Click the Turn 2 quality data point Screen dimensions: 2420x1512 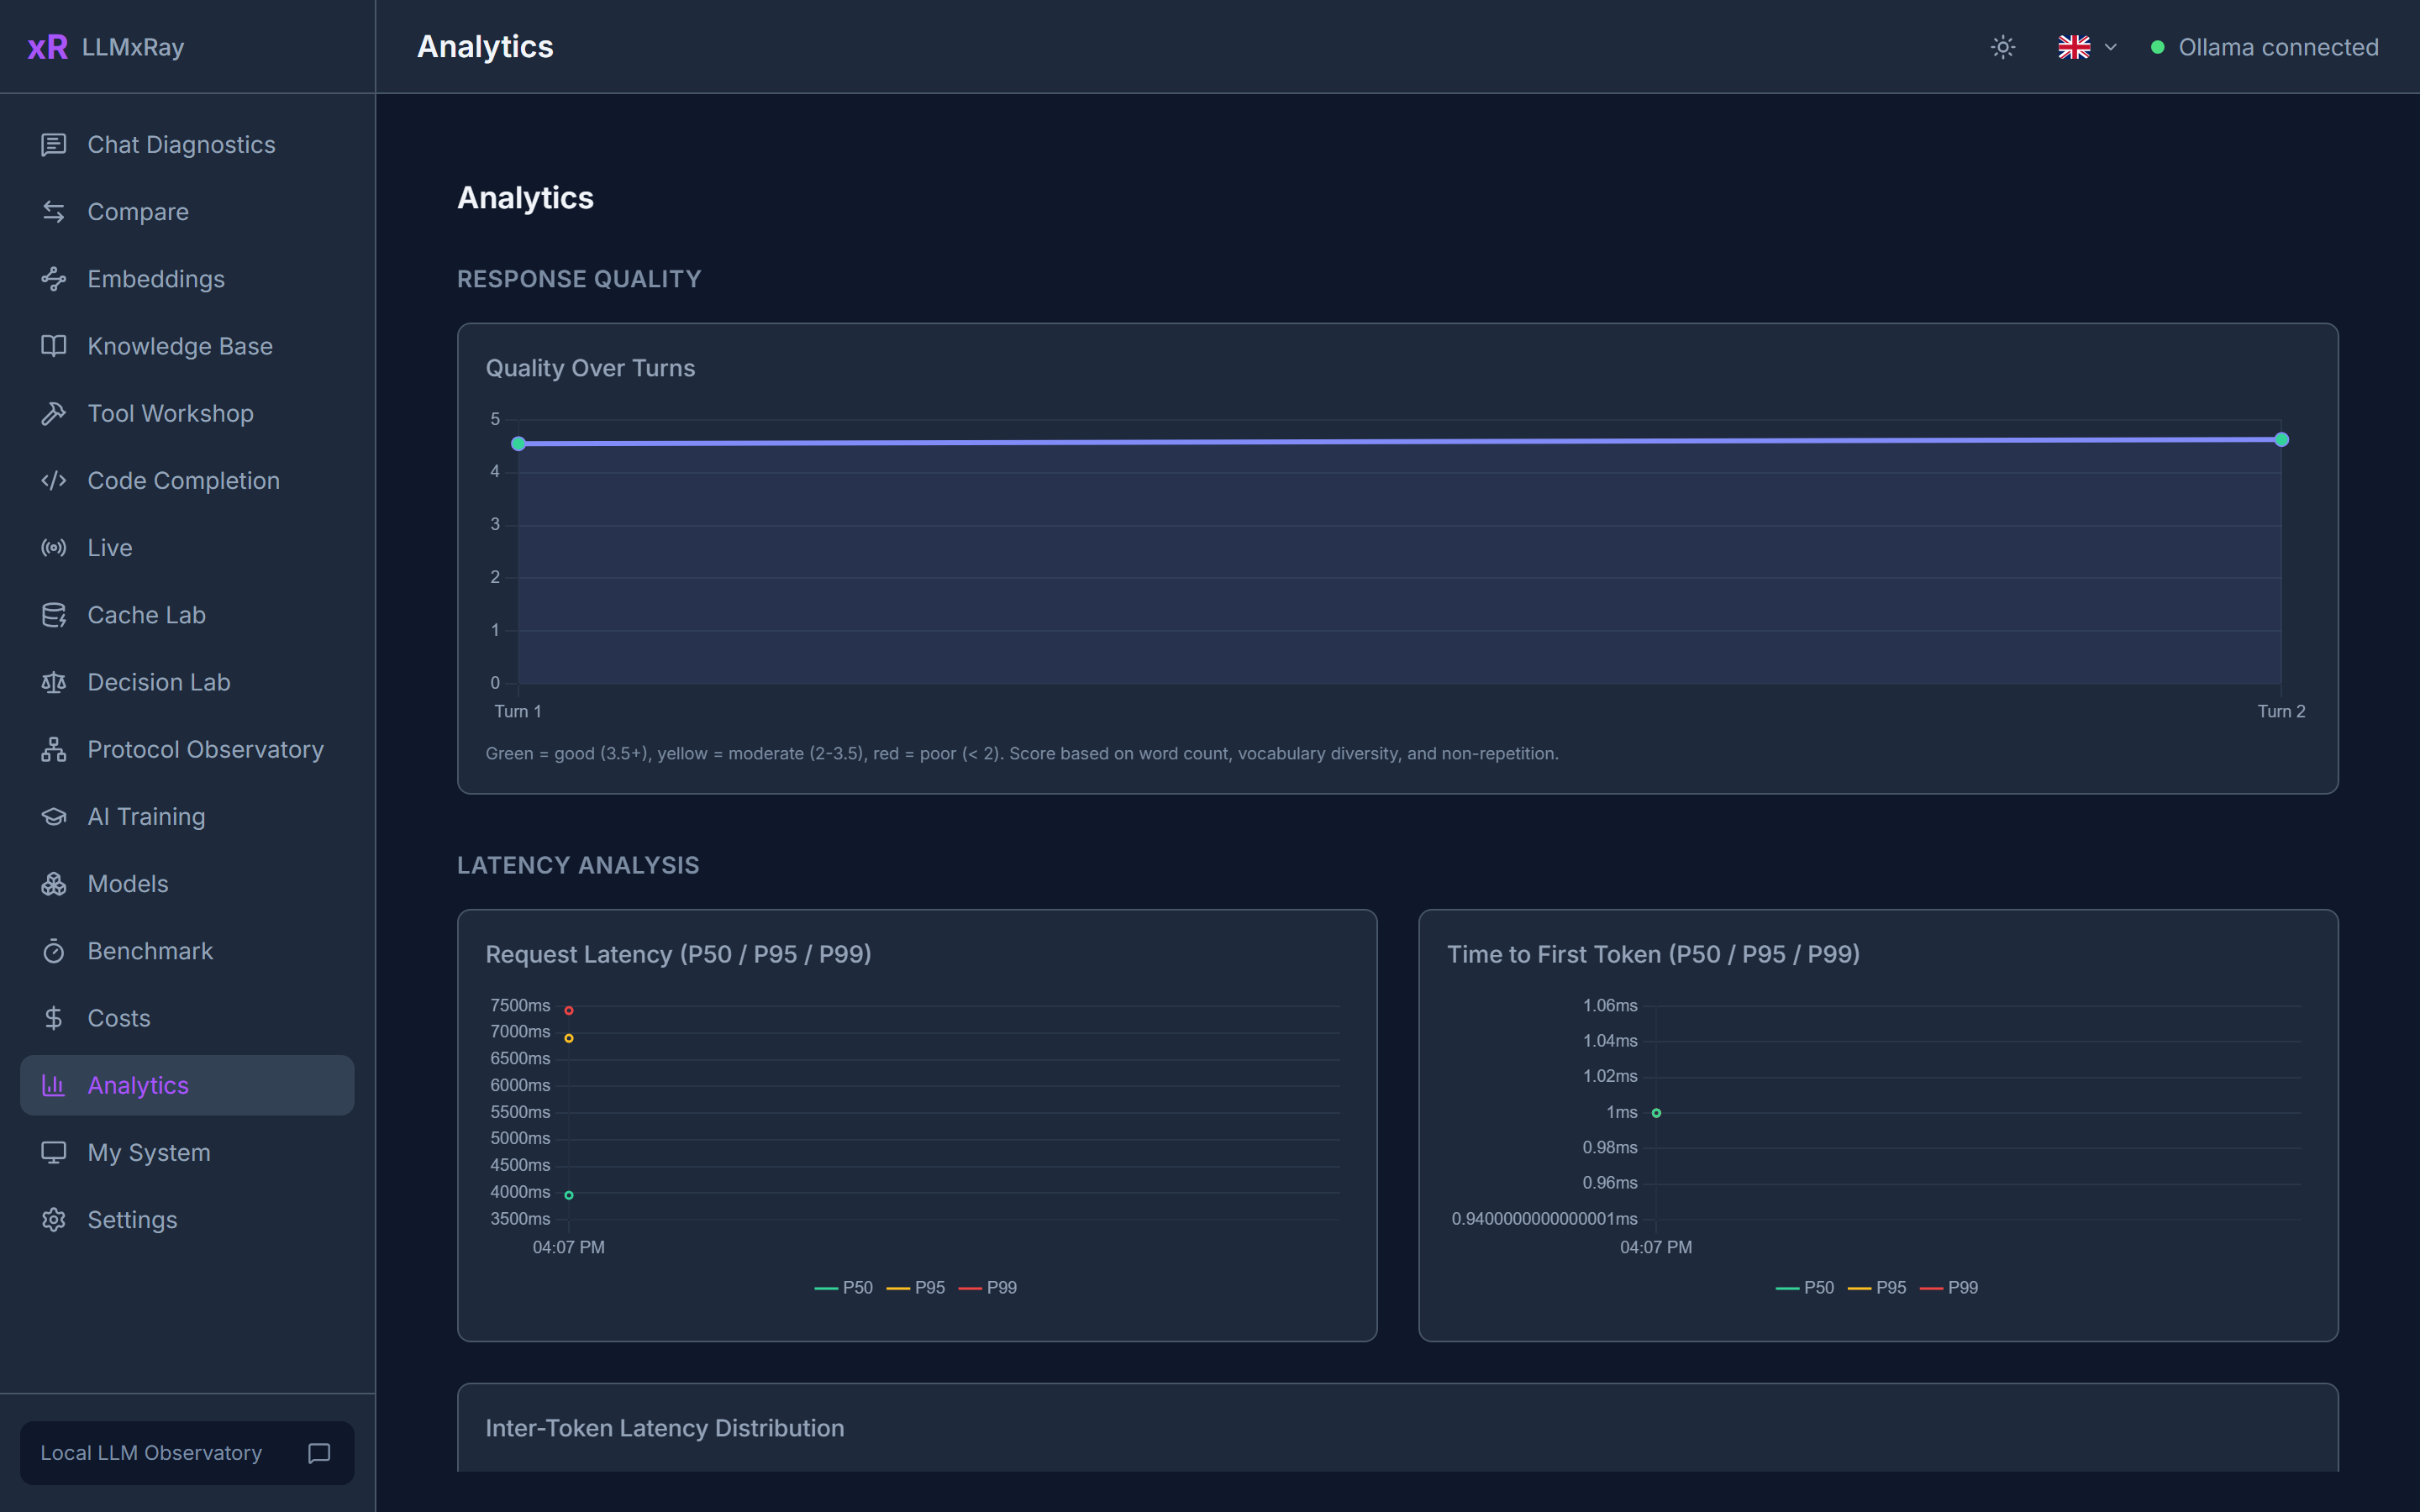[2281, 439]
